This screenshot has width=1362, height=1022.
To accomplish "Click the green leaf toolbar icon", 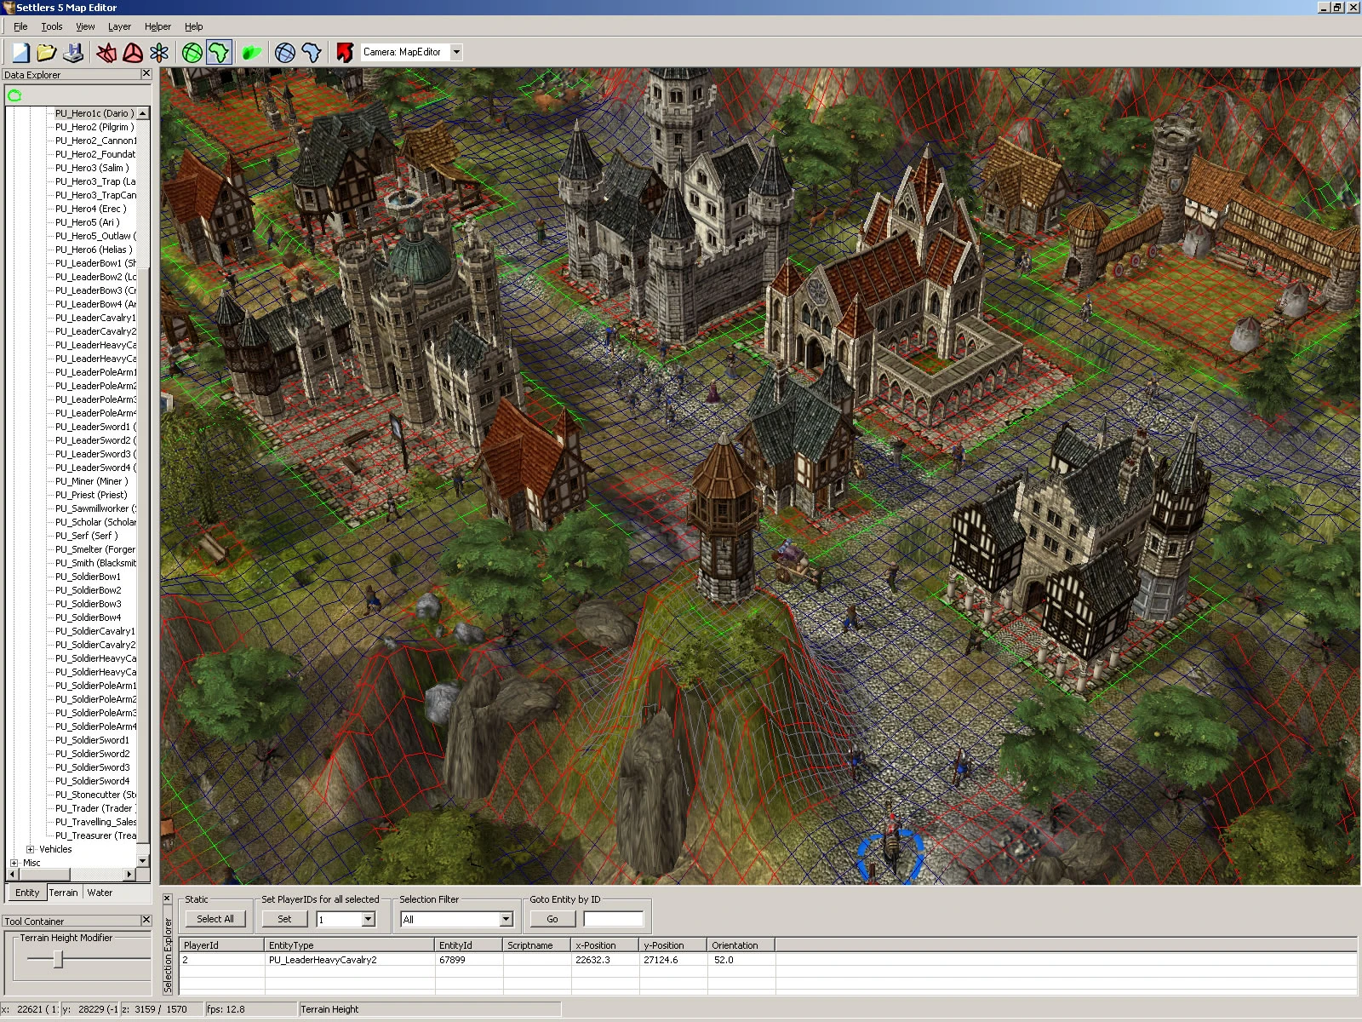I will click(x=251, y=53).
